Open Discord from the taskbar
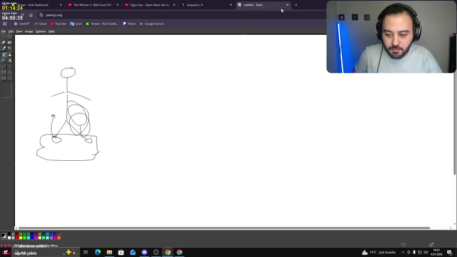457x257 pixels. (144, 252)
